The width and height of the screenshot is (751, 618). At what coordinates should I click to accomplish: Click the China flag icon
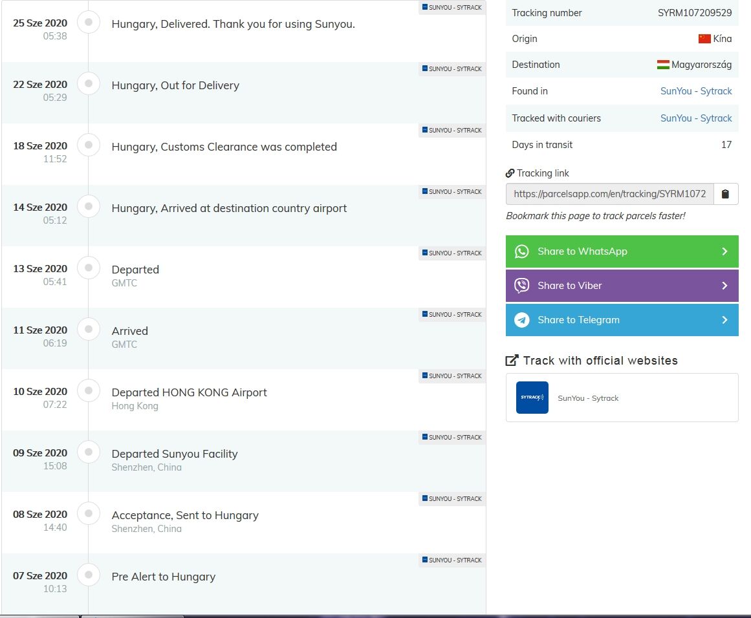pos(704,39)
